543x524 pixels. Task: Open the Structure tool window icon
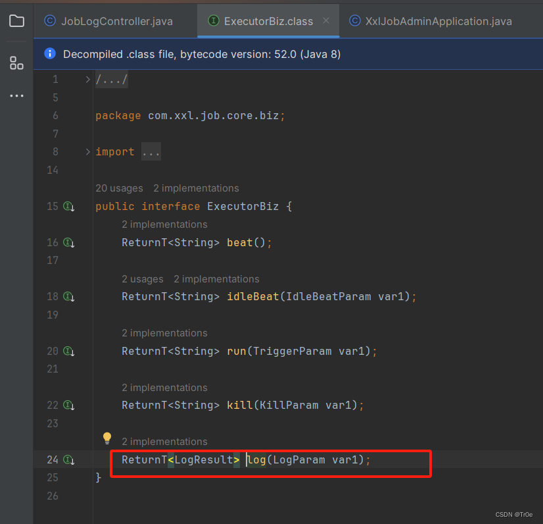[16, 63]
